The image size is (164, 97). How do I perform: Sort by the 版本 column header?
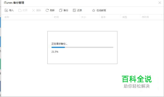[x=103, y=17]
